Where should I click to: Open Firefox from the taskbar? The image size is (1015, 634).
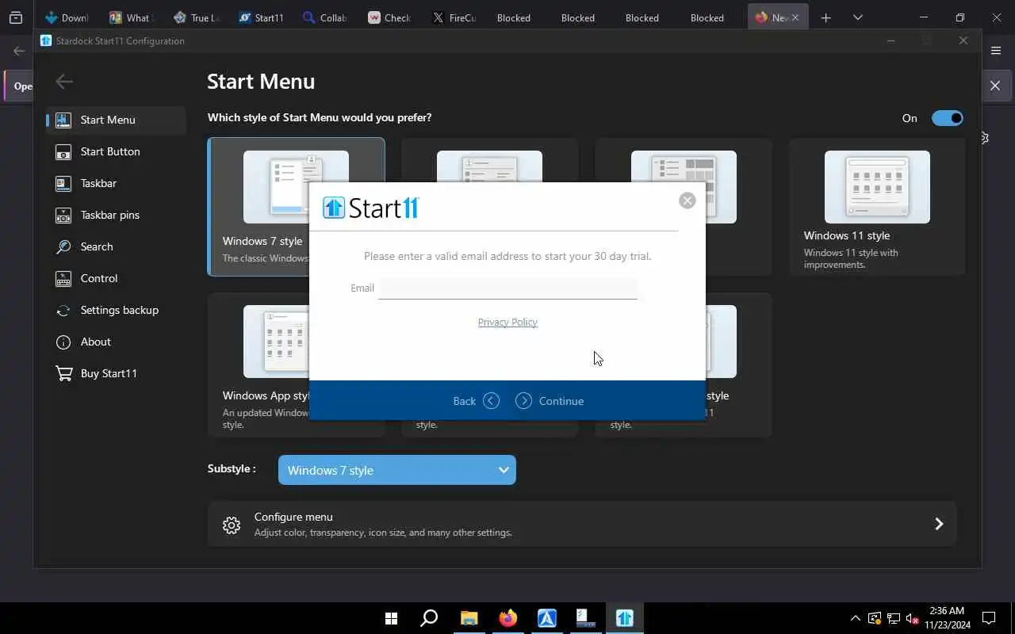pyautogui.click(x=508, y=618)
